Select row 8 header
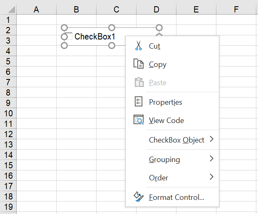The height and width of the screenshot is (214, 258). pyautogui.click(x=8, y=92)
